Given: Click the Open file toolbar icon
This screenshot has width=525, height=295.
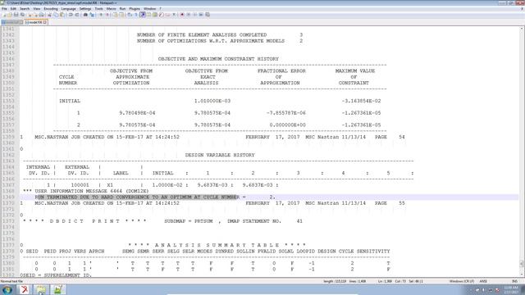Looking at the screenshot, I should 10,15.
